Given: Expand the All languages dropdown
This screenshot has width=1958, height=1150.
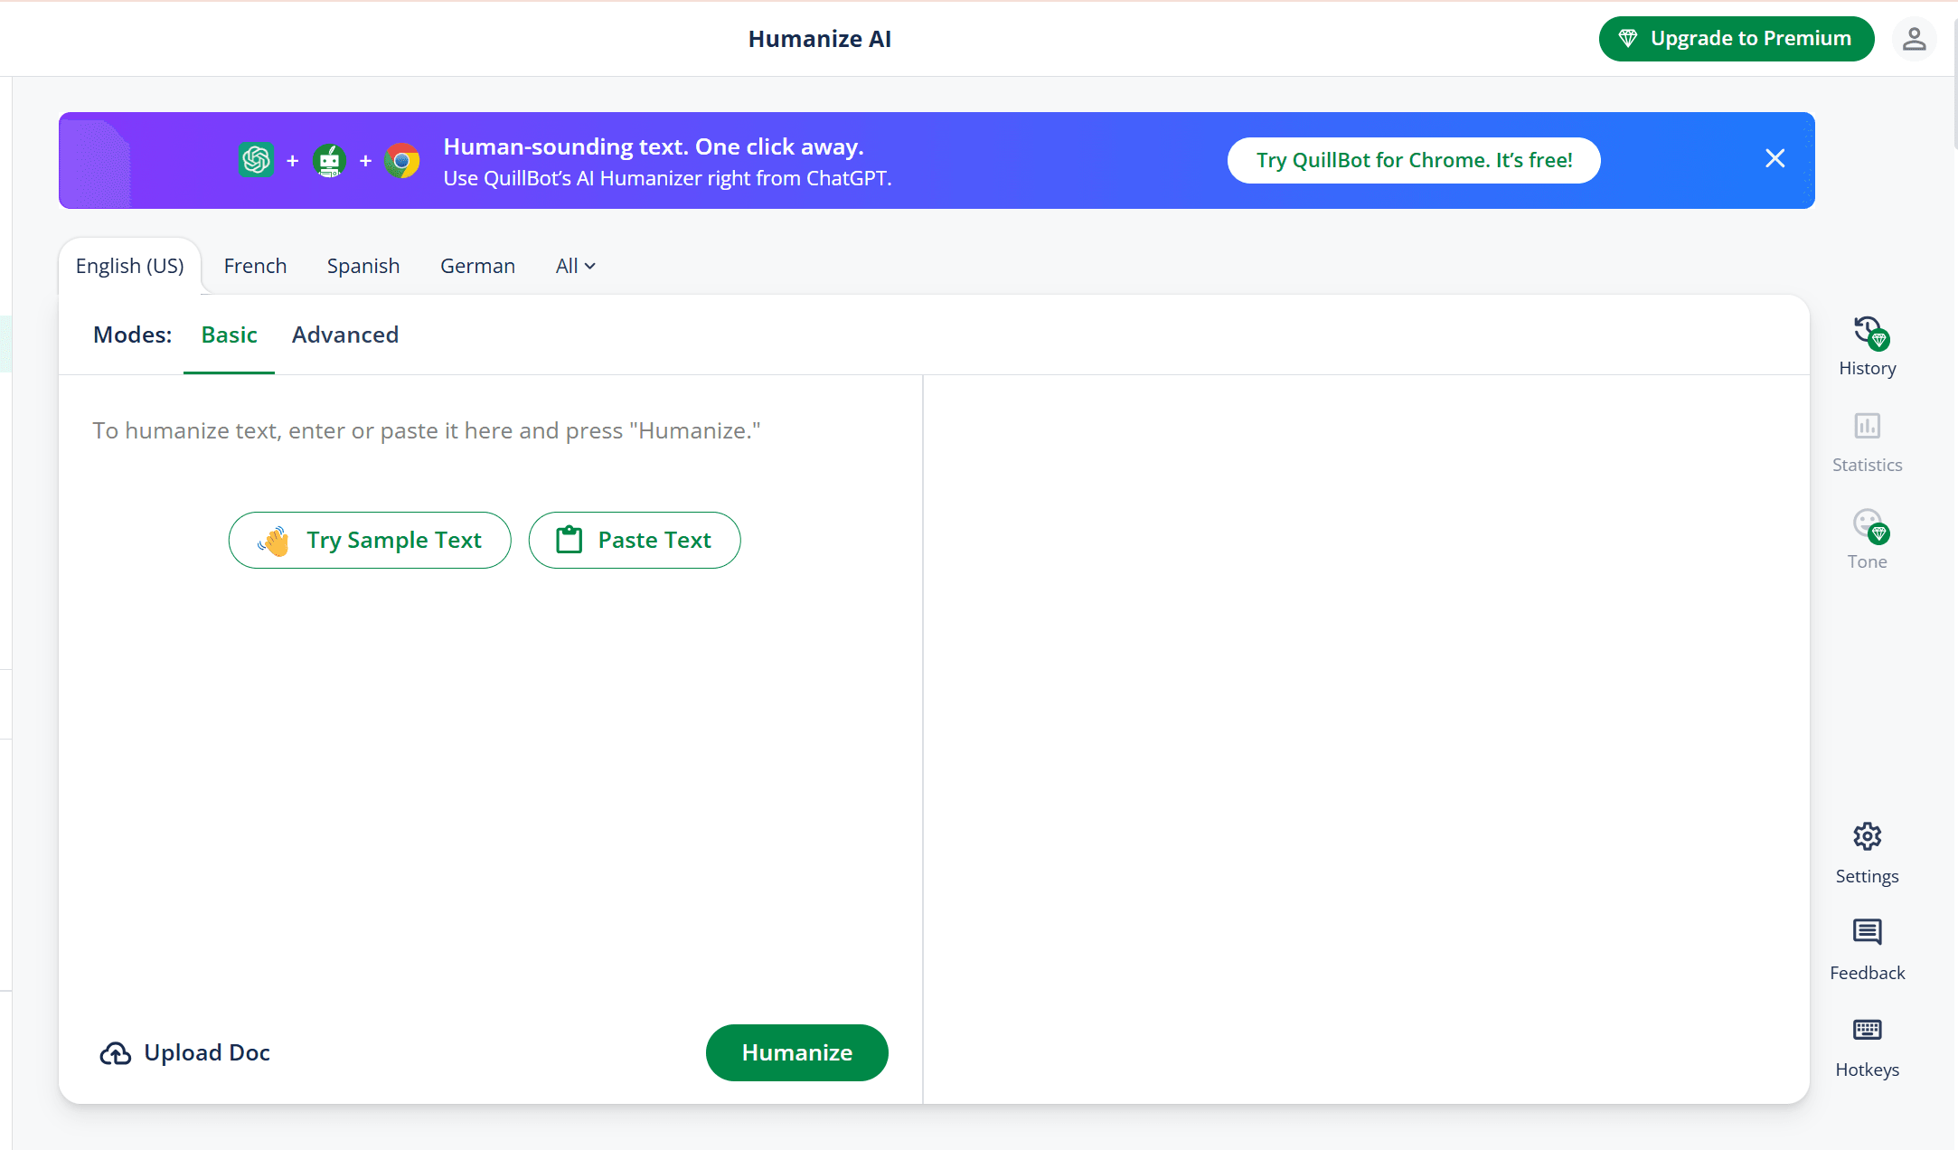Looking at the screenshot, I should [x=575, y=265].
